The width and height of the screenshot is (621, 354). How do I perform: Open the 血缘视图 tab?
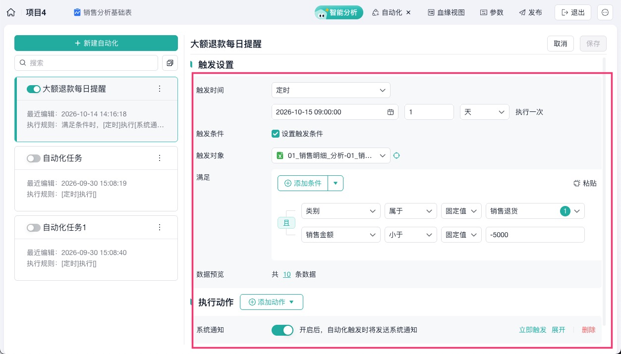point(447,13)
